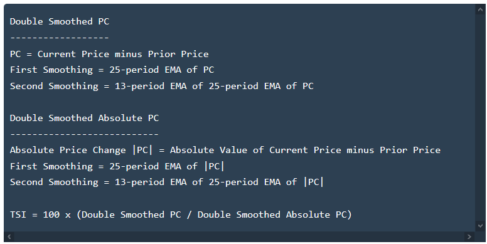
Task: Click 'TSI' at start of formula line
Action: (18, 215)
